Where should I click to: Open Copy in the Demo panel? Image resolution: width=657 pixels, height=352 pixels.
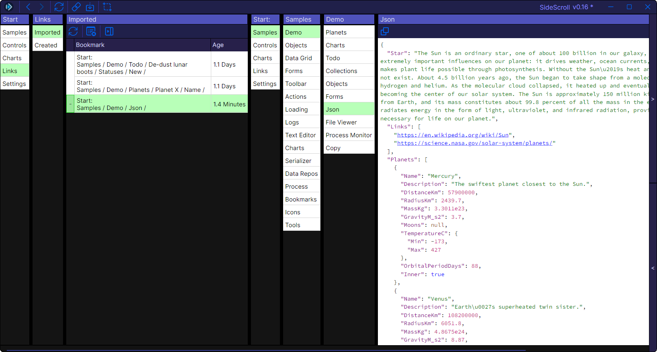[x=349, y=148]
